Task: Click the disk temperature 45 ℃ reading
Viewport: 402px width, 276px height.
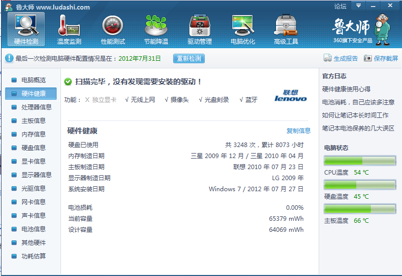Action: [x=361, y=197]
